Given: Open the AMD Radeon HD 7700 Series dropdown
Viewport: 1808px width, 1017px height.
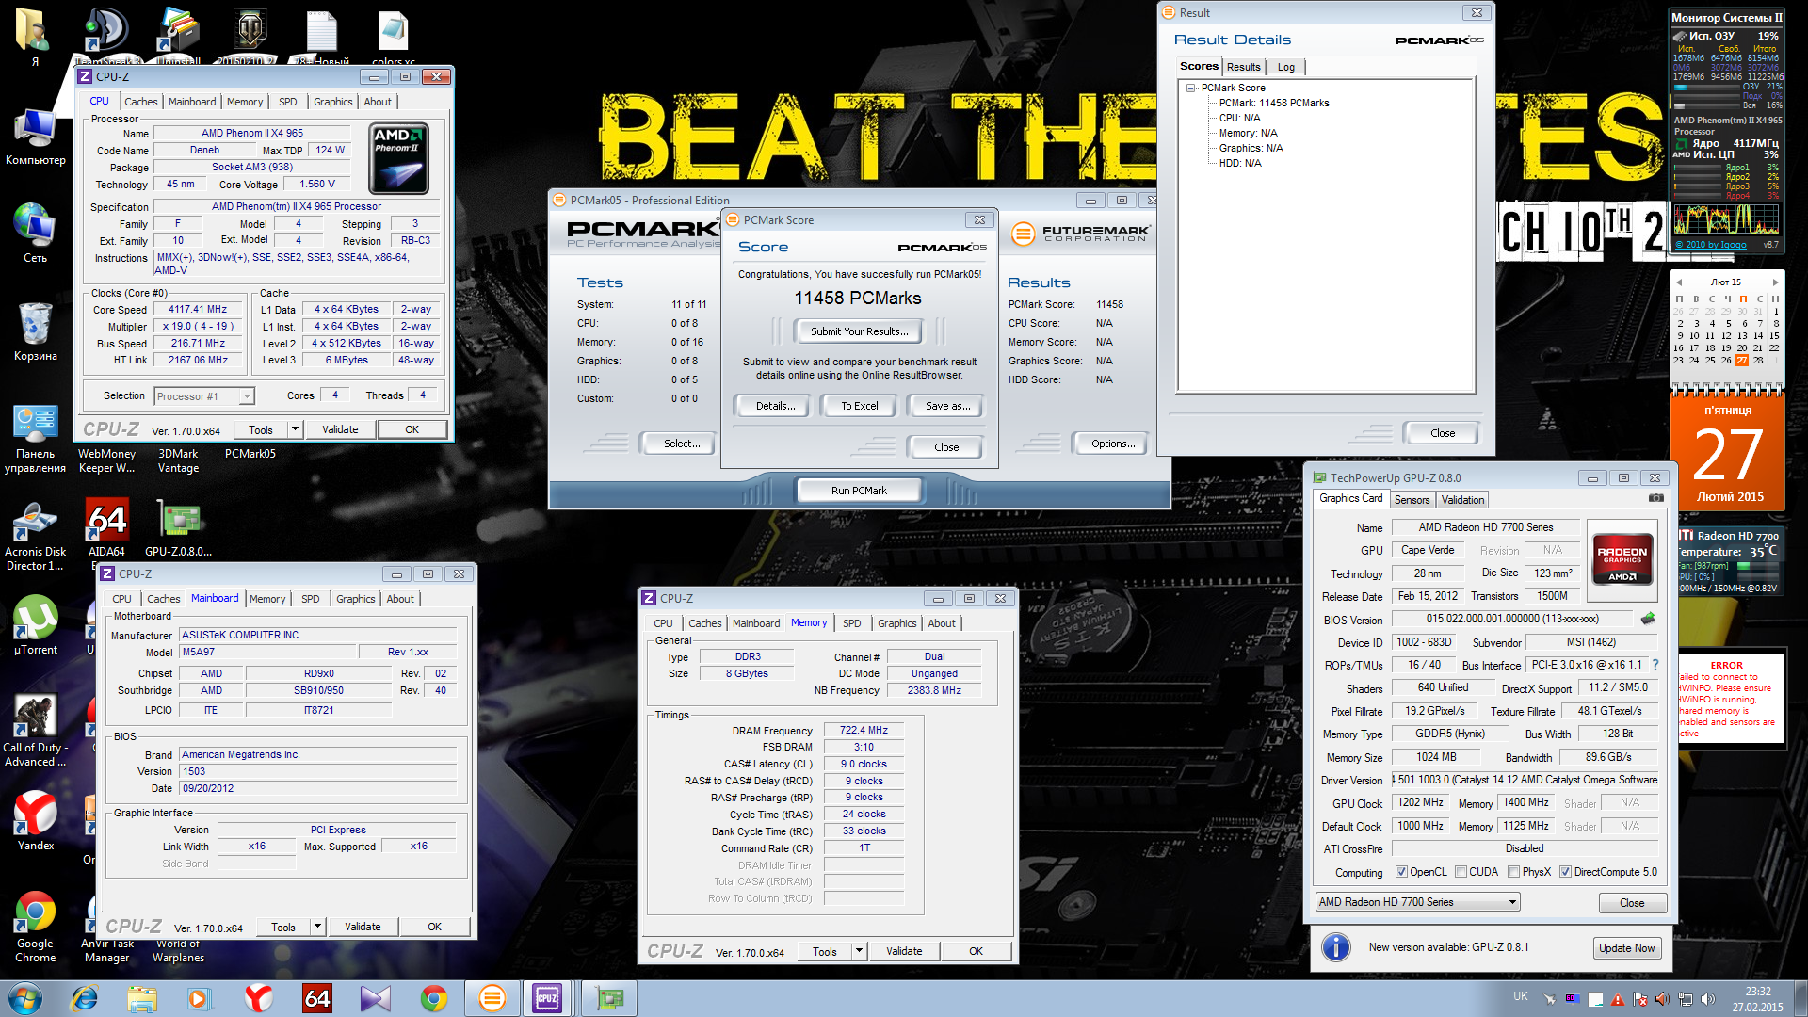Looking at the screenshot, I should coord(1417,902).
